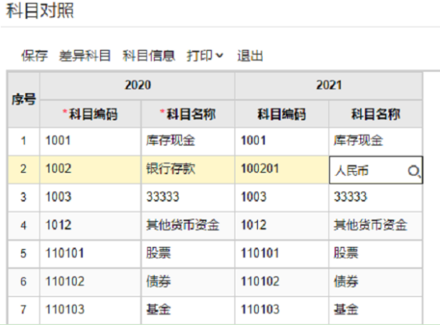Click the 保存 button
Viewport: 440px width, 325px height.
pyautogui.click(x=34, y=55)
